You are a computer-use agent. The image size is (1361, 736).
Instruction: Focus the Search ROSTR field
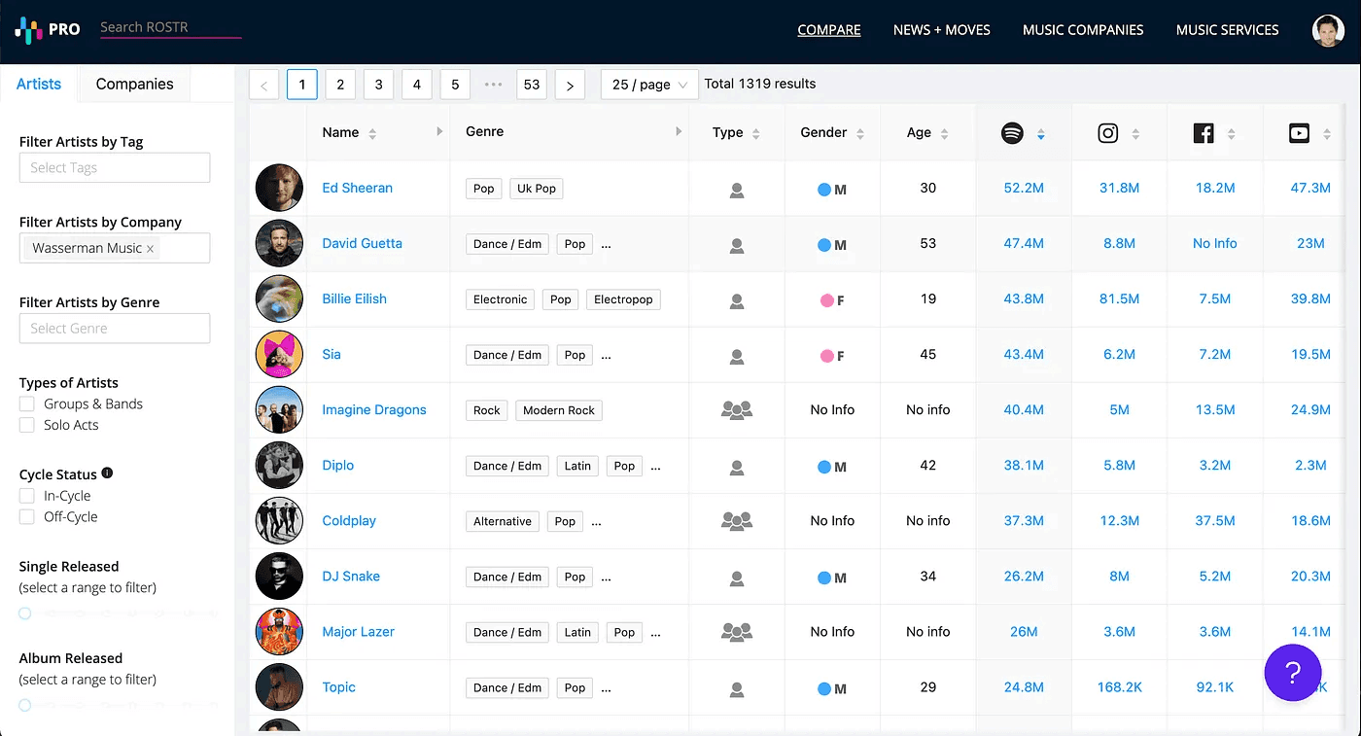click(x=170, y=27)
